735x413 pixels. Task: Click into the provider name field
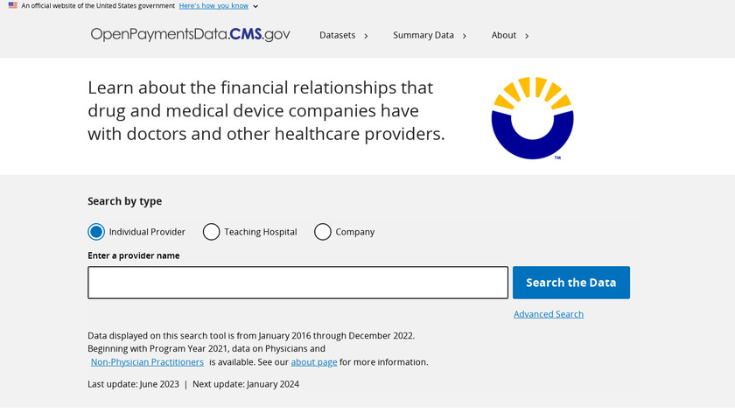297,283
